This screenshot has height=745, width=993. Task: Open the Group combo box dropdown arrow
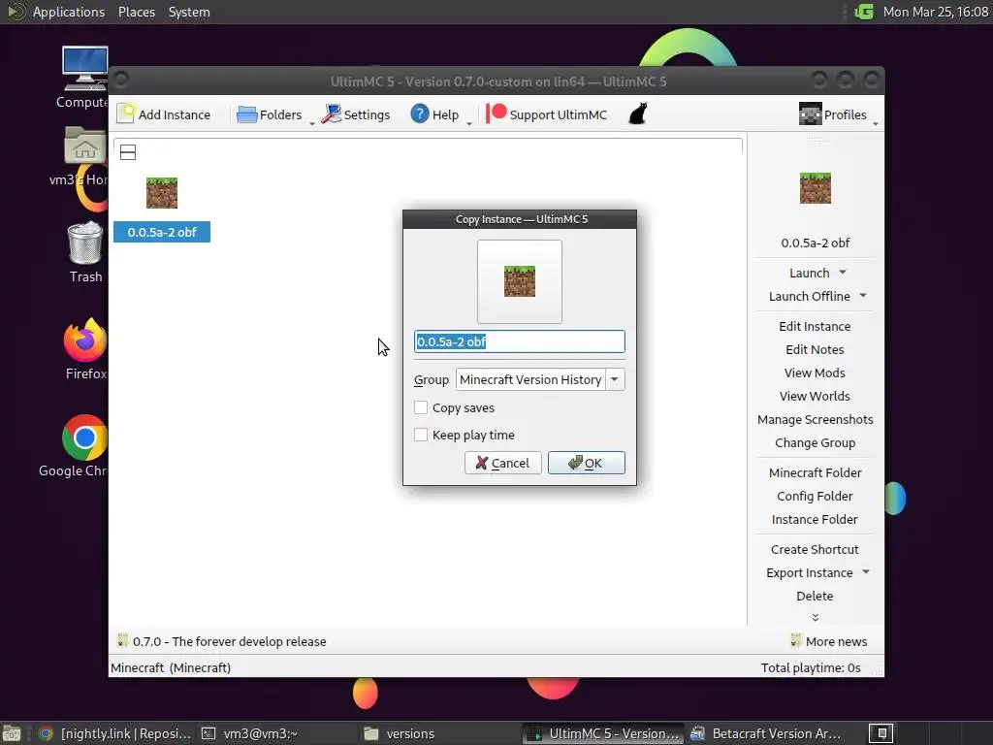point(614,379)
